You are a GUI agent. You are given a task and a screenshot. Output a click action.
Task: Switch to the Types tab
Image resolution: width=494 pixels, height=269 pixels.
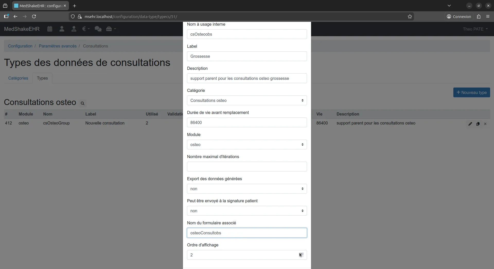coord(42,78)
